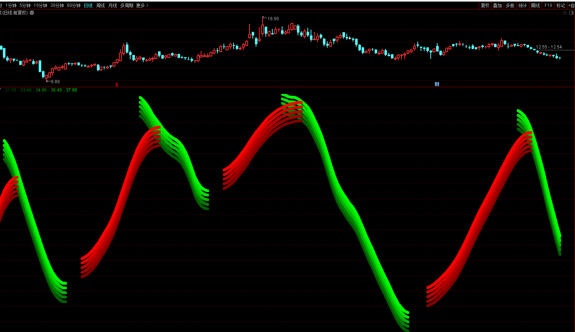Open the 标记 mark tool

561,5
